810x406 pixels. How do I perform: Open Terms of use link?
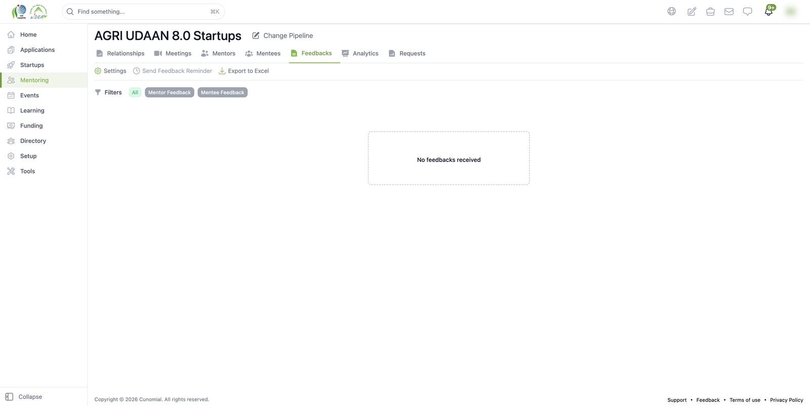pyautogui.click(x=745, y=400)
